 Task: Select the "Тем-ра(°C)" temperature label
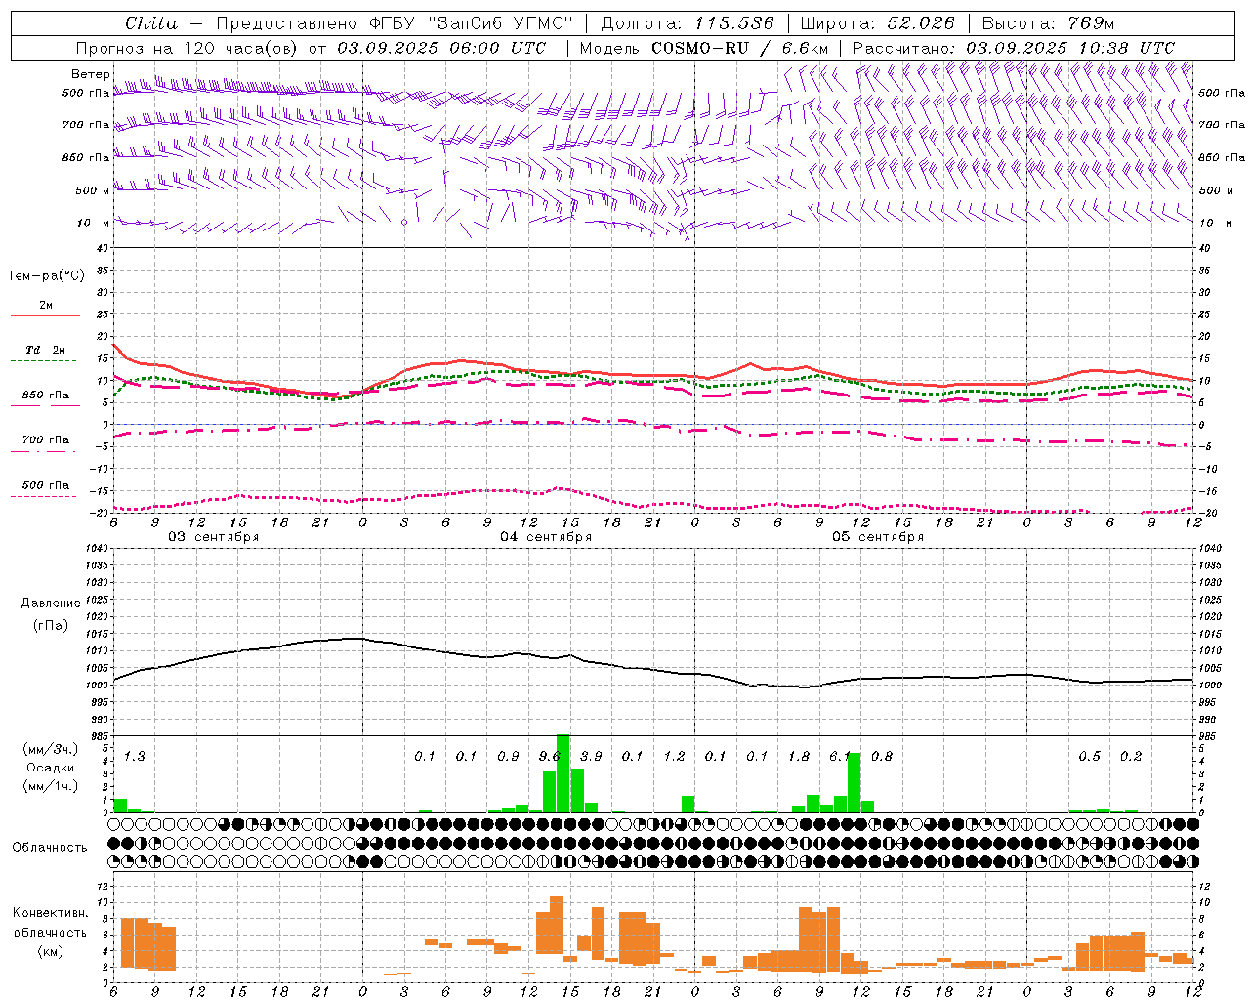pyautogui.click(x=46, y=276)
